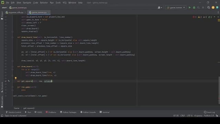220x124 pixels.
Task: Open the View menu
Action: click(x=19, y=3)
